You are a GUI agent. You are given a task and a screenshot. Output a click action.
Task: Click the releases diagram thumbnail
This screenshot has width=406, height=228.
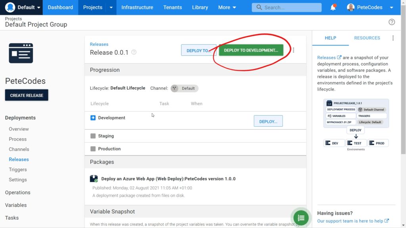coord(356,125)
